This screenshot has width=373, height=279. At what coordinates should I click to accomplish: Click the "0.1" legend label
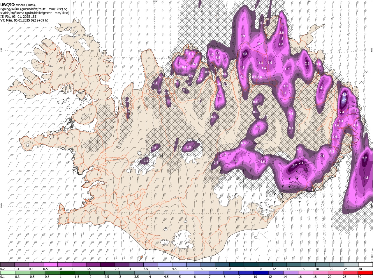(2, 277)
